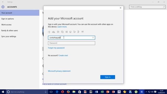Focus the Password input field
This screenshot has height=94, width=167.
(71, 43)
